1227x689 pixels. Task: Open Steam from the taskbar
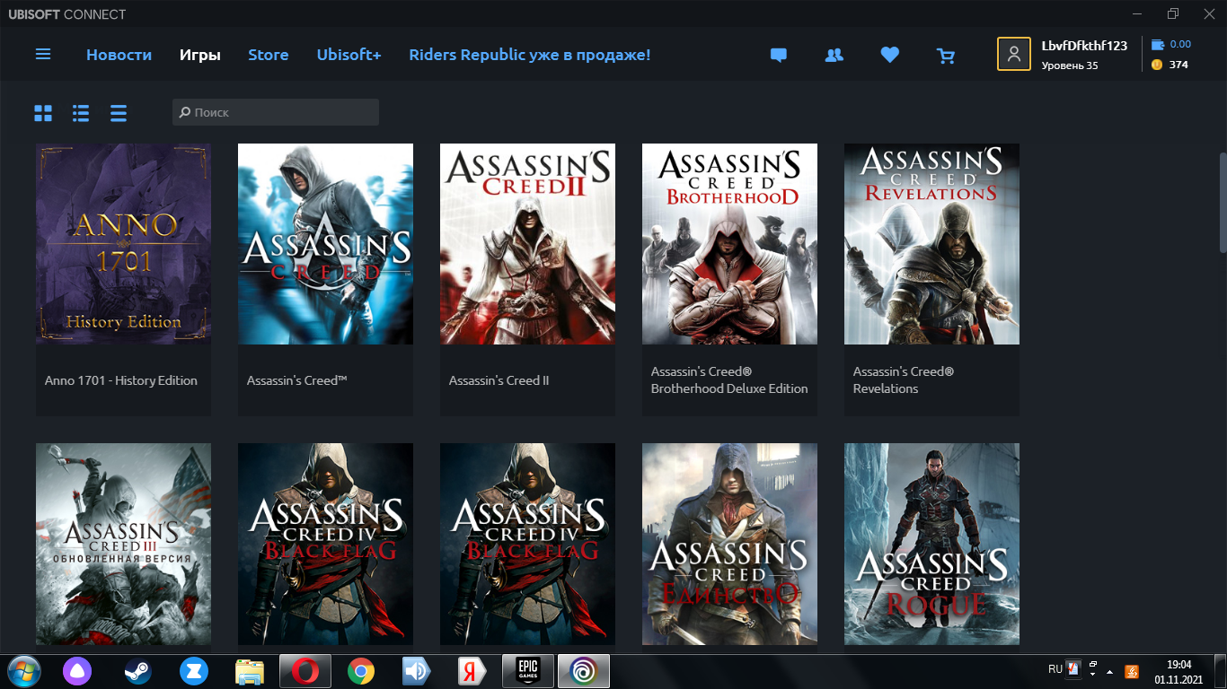point(137,671)
